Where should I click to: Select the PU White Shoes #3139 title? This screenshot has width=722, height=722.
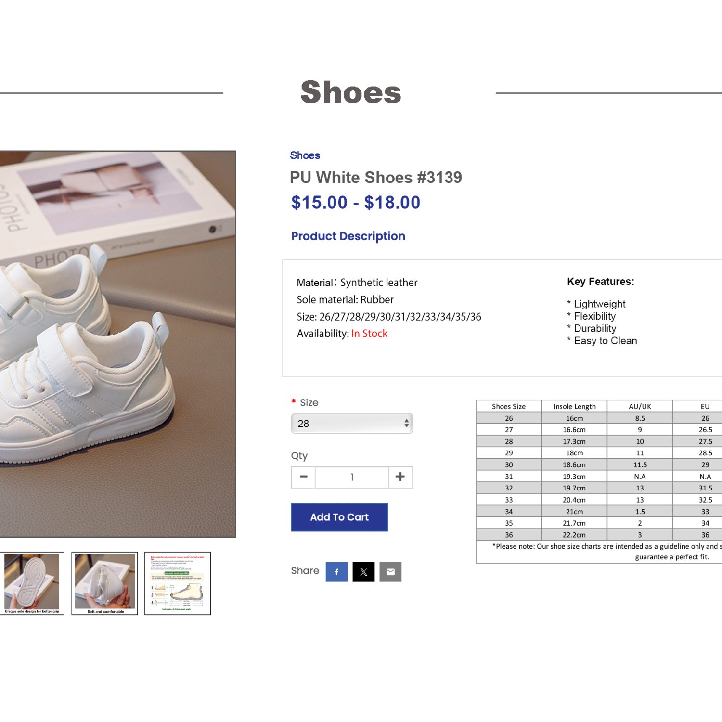[x=376, y=177]
